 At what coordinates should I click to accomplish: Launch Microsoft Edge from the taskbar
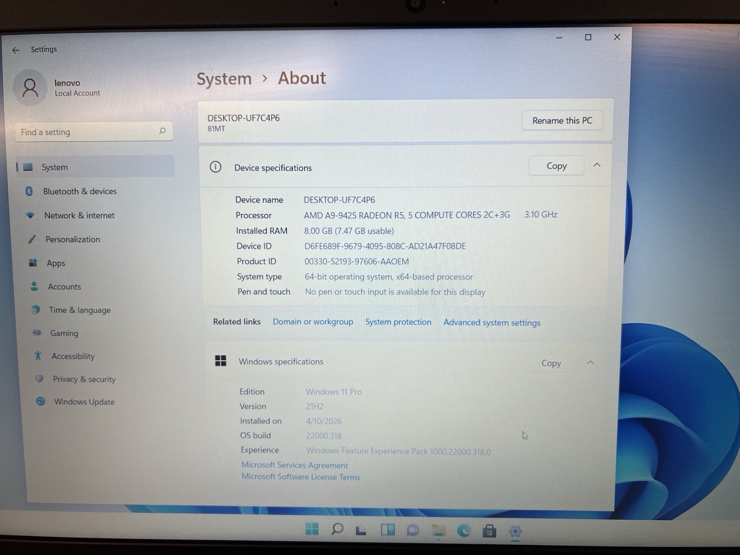pos(463,531)
